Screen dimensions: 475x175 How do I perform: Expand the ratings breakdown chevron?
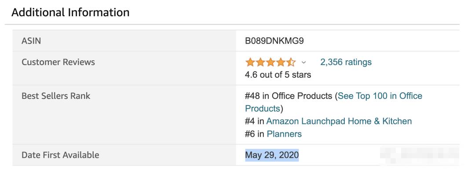304,62
